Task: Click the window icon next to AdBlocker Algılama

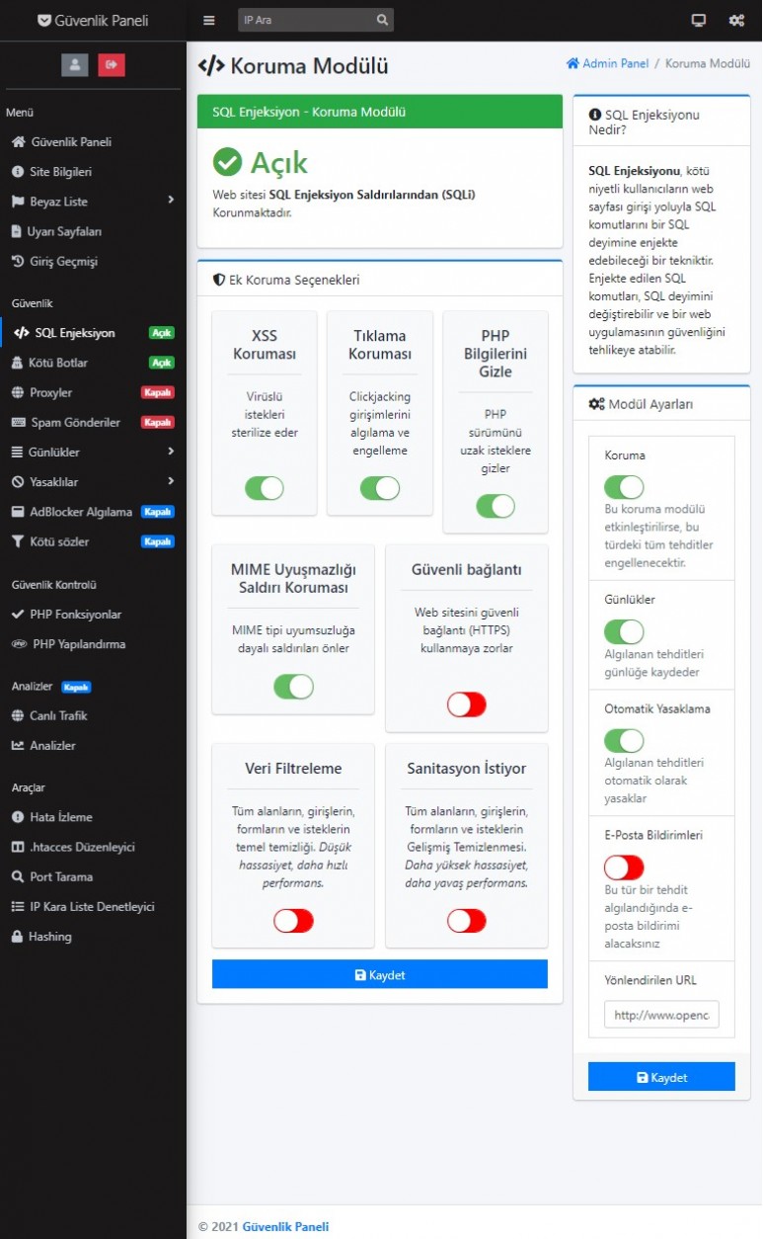Action: pos(18,512)
